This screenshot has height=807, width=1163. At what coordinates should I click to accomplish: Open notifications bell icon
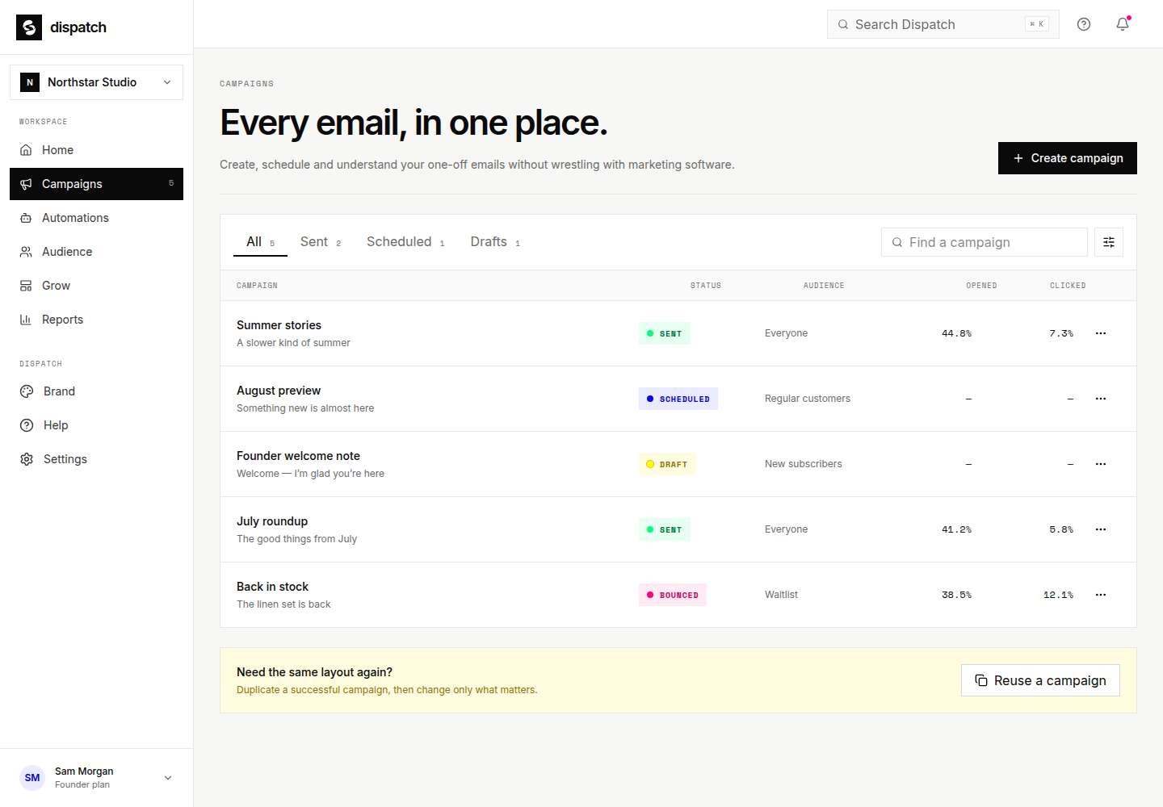(x=1123, y=24)
